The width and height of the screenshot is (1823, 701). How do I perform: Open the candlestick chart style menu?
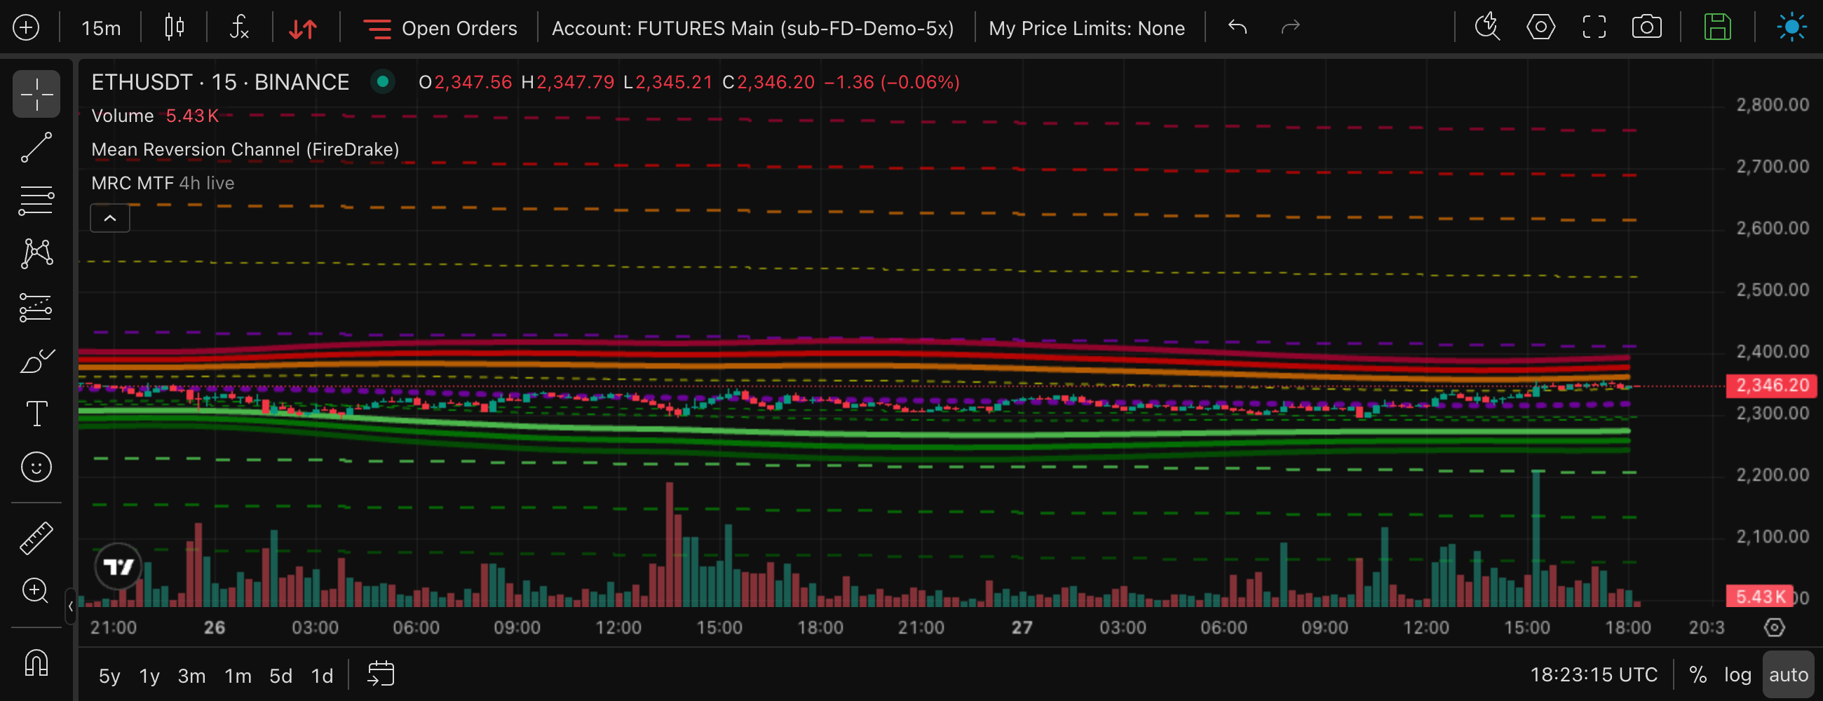(174, 27)
